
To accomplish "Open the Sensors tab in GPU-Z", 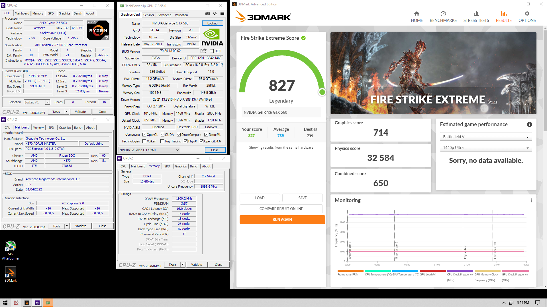I will (148, 15).
